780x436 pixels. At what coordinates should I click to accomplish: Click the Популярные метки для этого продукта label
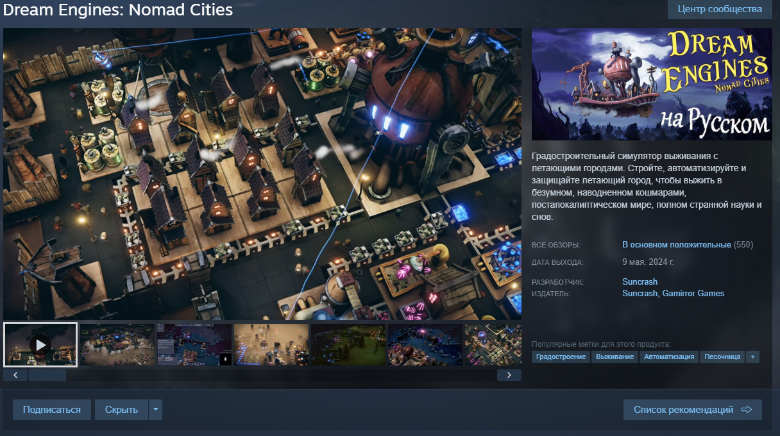click(601, 344)
